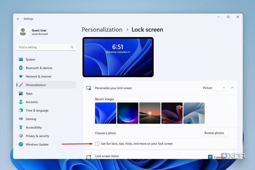Select sunset landscape recent image

(150, 113)
